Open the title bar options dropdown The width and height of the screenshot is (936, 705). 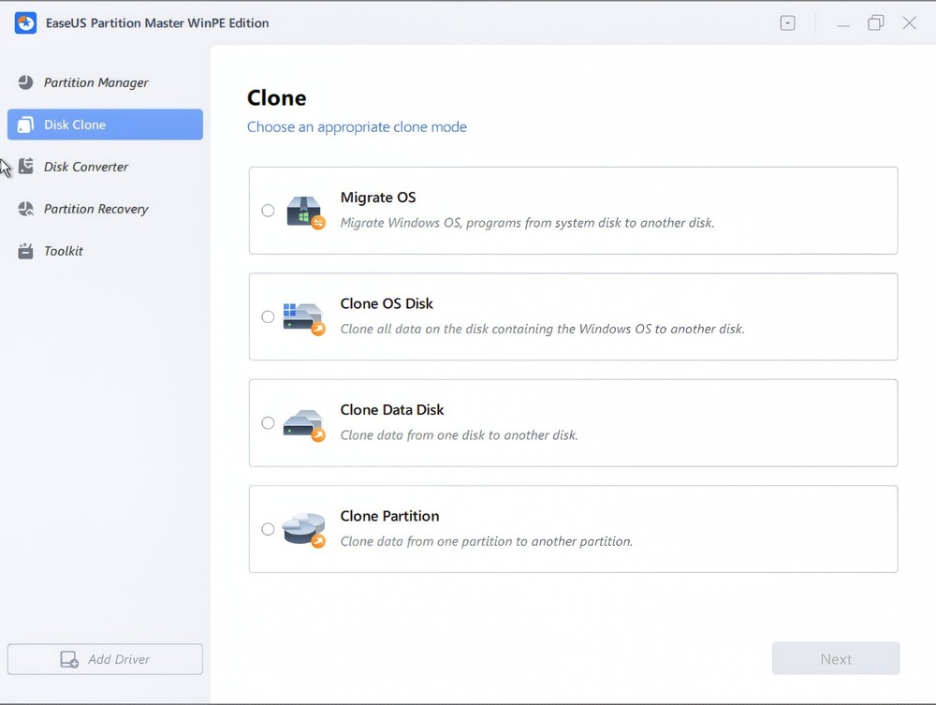tap(787, 22)
